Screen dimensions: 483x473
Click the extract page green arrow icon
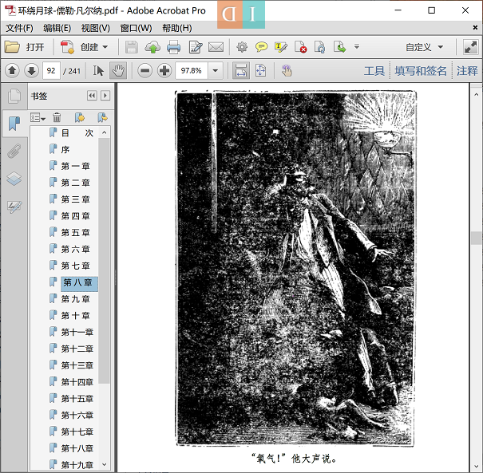point(340,47)
